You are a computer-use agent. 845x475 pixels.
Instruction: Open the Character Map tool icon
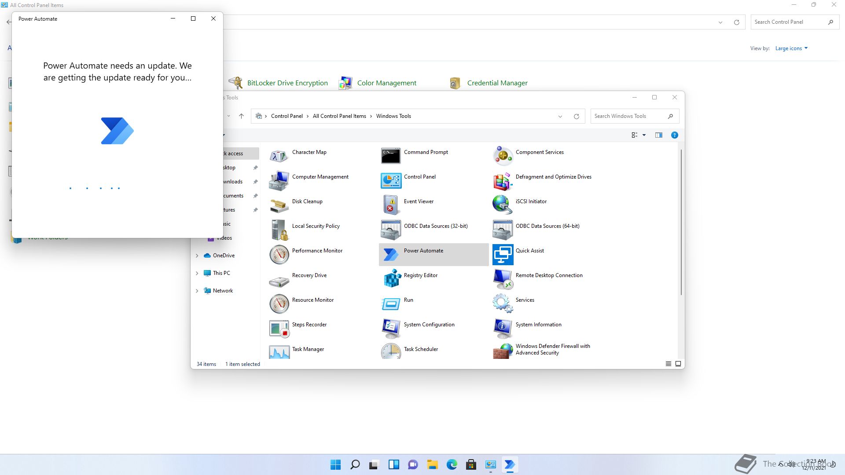pos(279,156)
